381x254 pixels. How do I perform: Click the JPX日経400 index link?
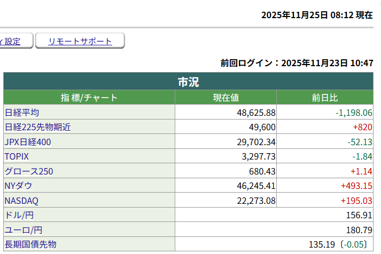tap(28, 142)
